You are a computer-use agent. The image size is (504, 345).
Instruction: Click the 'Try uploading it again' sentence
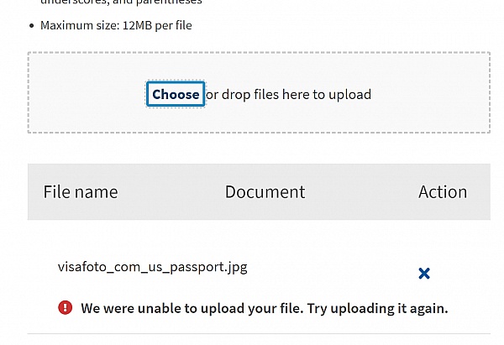(x=378, y=308)
